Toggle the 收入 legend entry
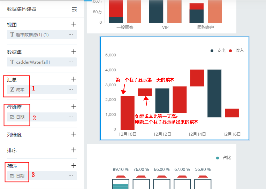The image size is (266, 189). tap(236, 50)
